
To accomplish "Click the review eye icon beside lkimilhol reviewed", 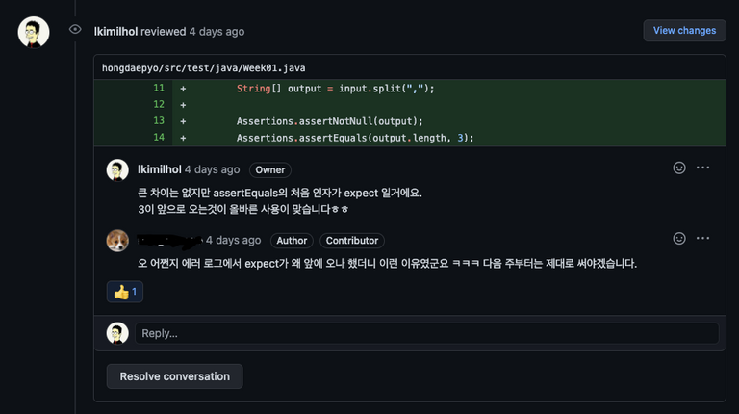I will point(75,29).
